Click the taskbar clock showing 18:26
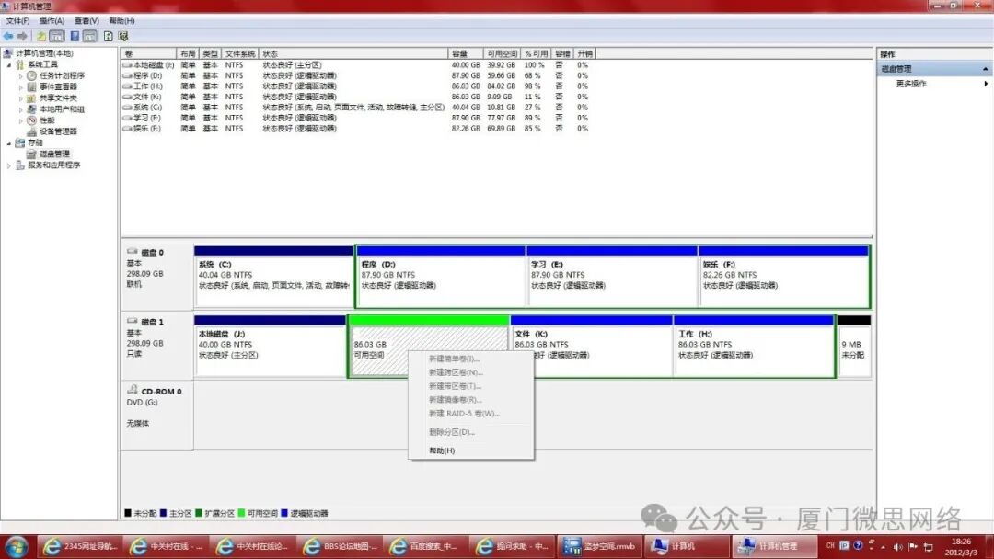Screen dimensions: 994x559 pyautogui.click(x=961, y=547)
